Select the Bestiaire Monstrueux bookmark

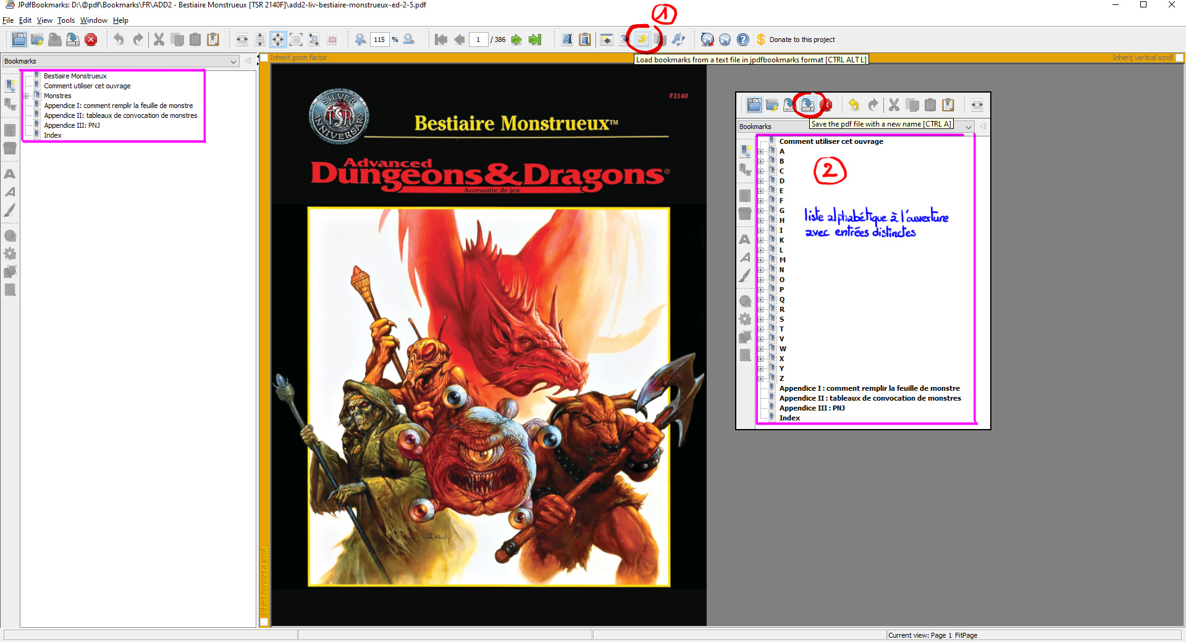pyautogui.click(x=75, y=76)
